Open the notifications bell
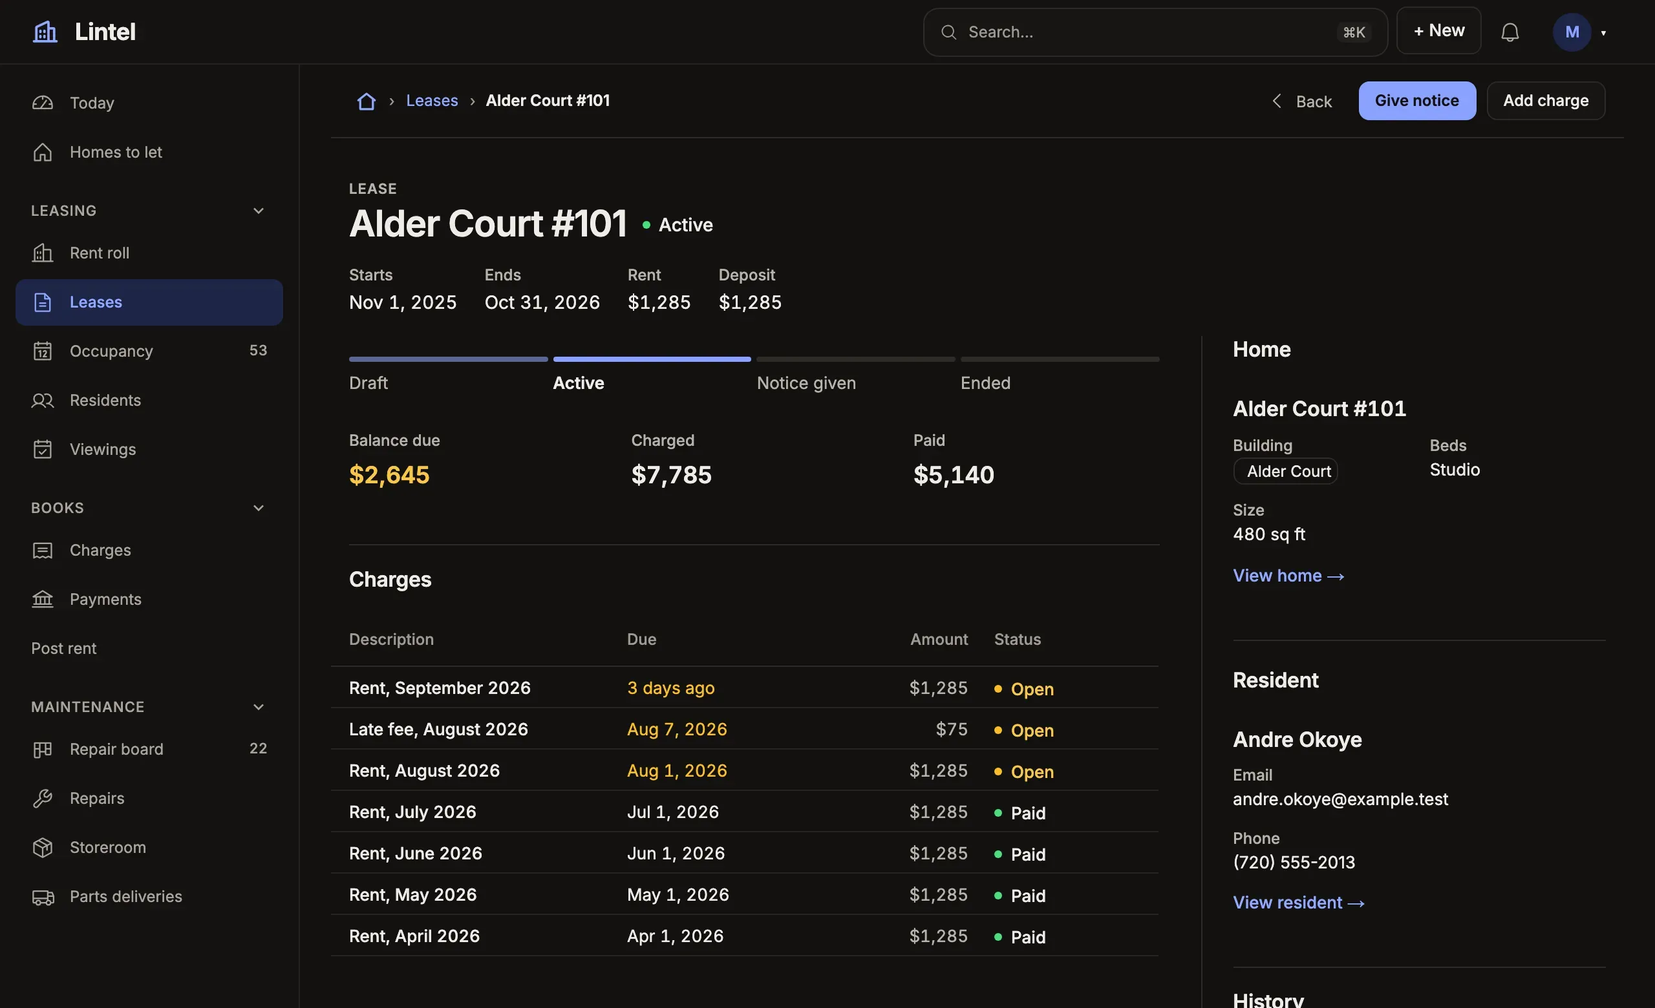 point(1510,32)
